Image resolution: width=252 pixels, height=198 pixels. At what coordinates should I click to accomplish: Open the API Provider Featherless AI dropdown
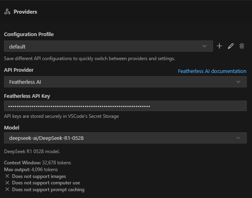point(125,82)
